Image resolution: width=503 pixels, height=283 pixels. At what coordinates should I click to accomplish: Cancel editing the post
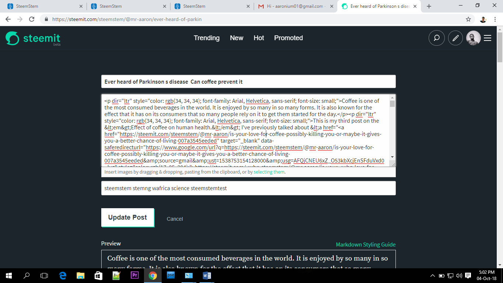175,219
